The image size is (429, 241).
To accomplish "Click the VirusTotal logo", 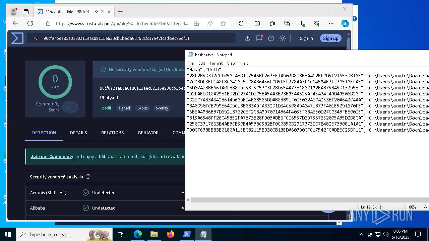I will click(x=17, y=38).
